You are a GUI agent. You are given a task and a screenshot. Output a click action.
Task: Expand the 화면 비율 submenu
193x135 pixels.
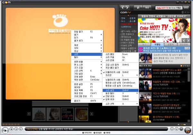87,62
